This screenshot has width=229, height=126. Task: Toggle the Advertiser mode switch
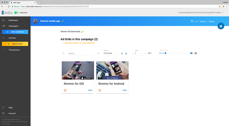(x=16, y=13)
